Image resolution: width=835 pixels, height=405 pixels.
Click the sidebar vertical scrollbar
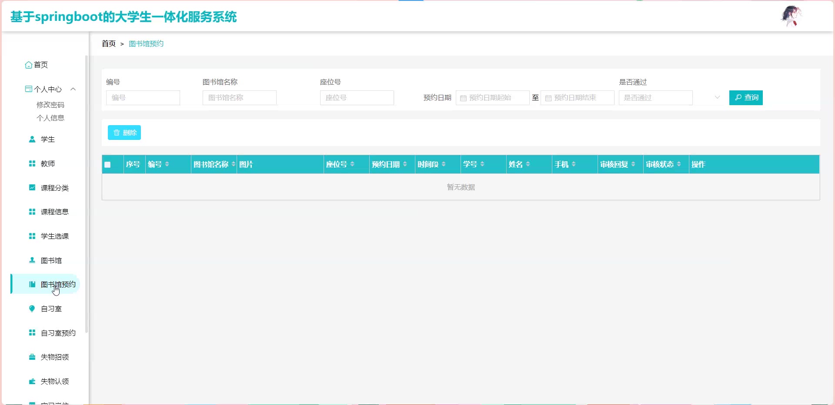[87, 196]
